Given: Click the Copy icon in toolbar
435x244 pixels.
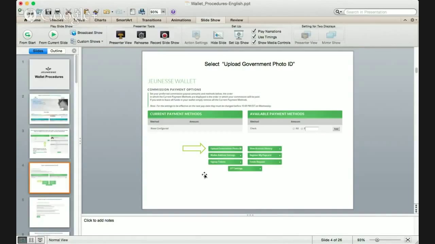Looking at the screenshot, I should pos(77,12).
